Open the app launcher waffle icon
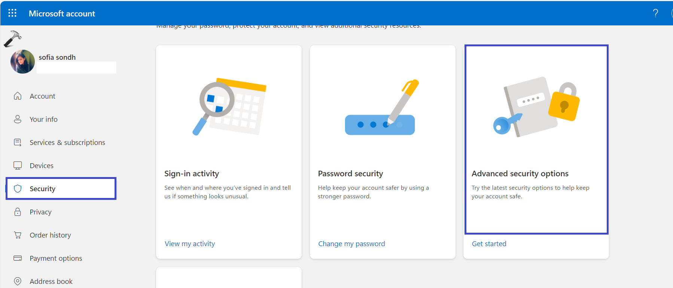 coord(12,13)
